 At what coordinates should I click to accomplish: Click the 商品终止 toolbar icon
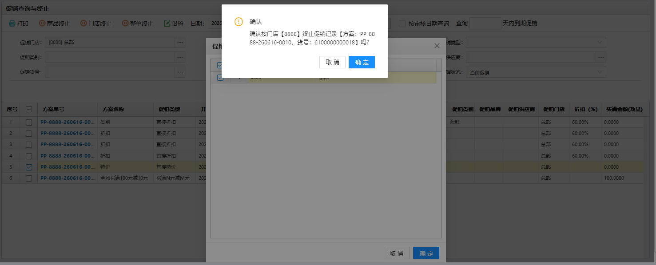point(42,23)
